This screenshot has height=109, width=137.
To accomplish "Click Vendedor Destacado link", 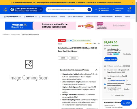I will point(118,81).
